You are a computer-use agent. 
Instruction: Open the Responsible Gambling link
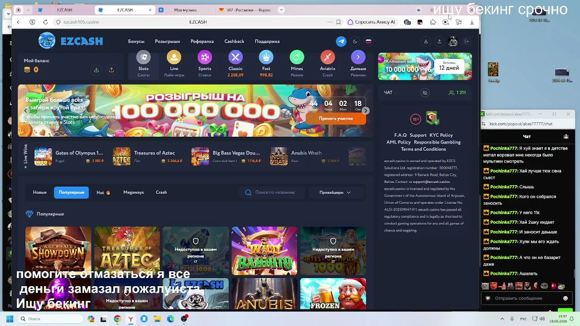(437, 142)
